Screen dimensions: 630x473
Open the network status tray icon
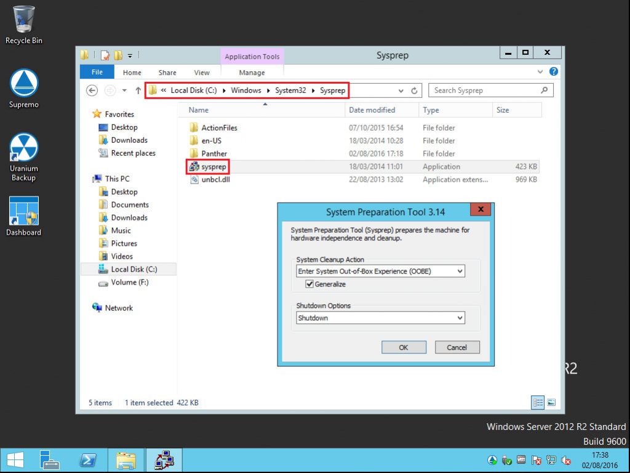click(x=552, y=460)
